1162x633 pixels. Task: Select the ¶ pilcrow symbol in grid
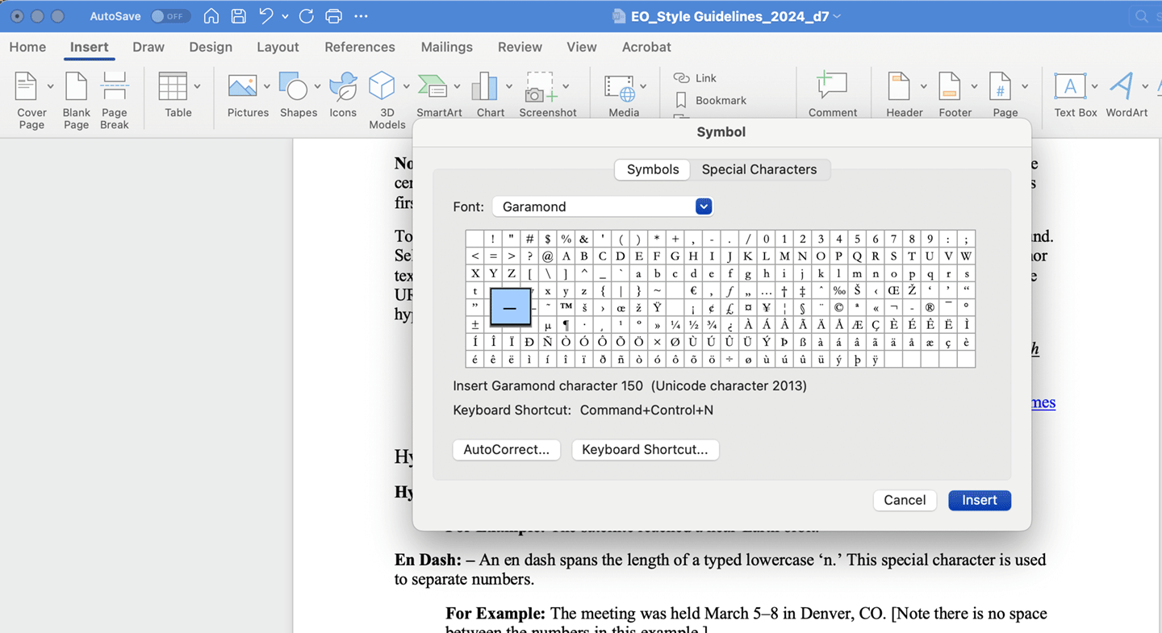pyautogui.click(x=566, y=325)
